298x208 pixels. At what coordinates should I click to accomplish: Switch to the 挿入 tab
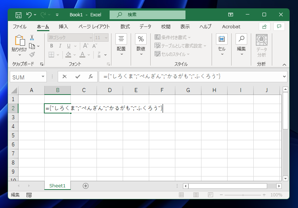tap(63, 26)
